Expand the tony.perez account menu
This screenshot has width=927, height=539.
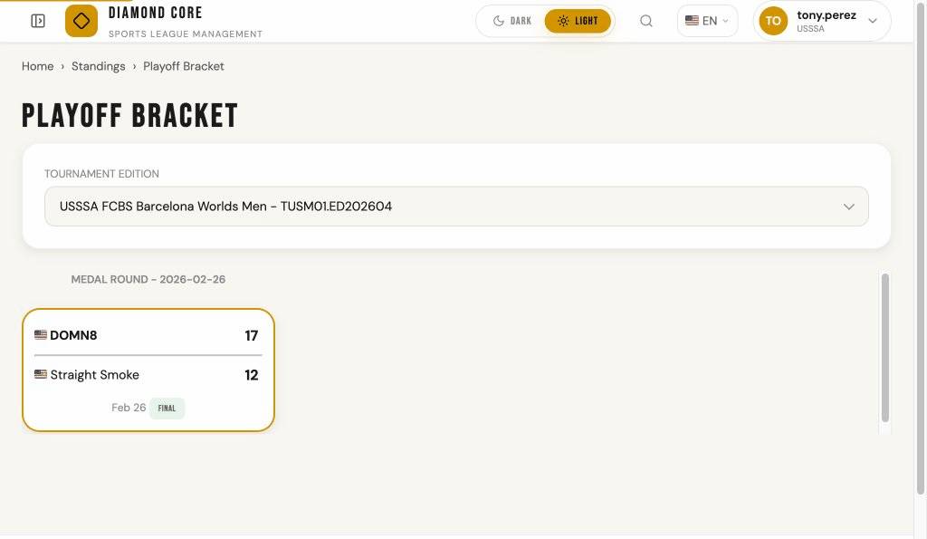872,21
